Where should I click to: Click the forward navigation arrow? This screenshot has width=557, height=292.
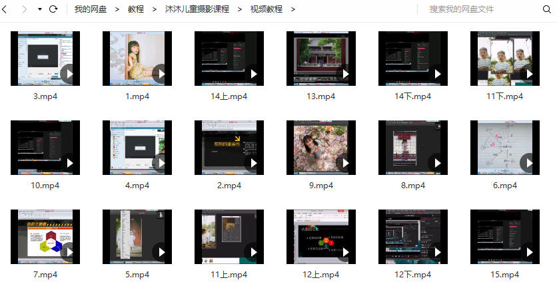pyautogui.click(x=25, y=9)
